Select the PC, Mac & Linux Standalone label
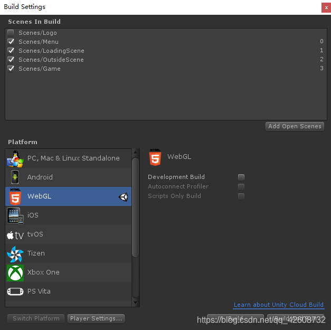This screenshot has height=330, width=331. [73, 158]
